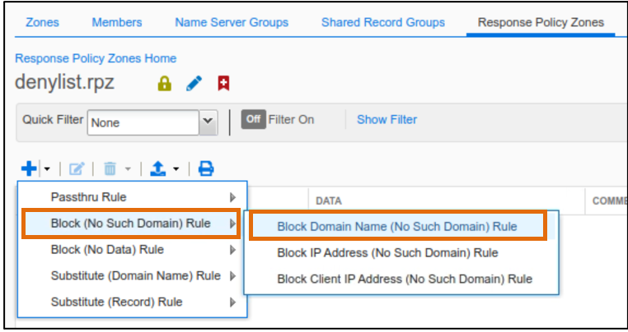
Task: Open the Quick Filter dropdown arrow
Action: pyautogui.click(x=209, y=122)
